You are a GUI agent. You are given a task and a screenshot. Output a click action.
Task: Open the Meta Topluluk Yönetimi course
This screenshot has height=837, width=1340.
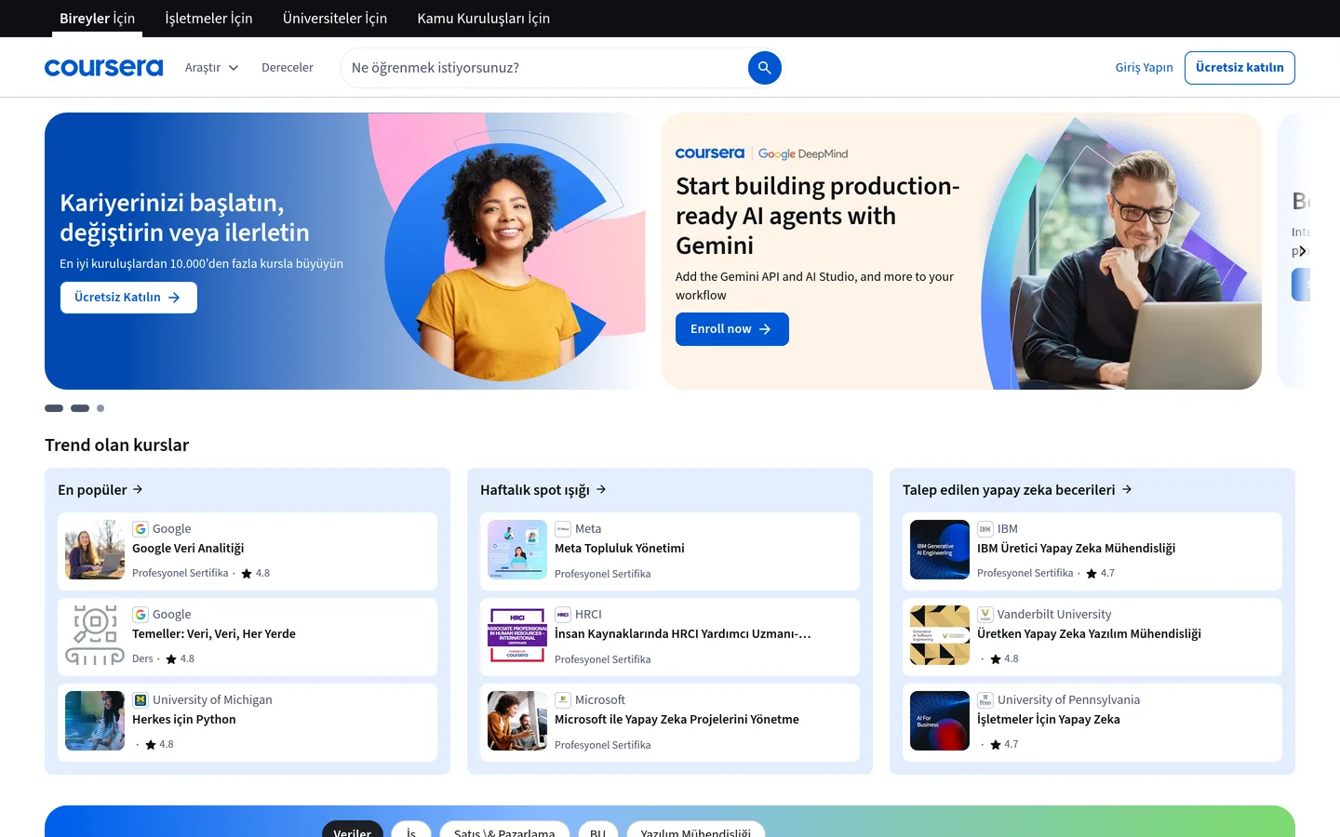pyautogui.click(x=620, y=549)
